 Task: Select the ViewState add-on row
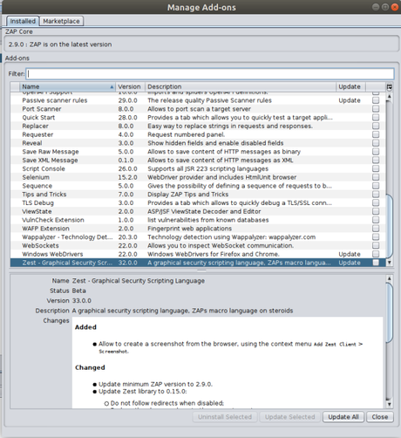[198, 211]
